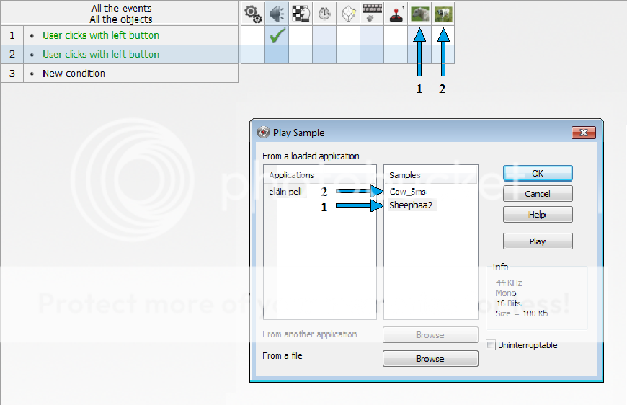The height and width of the screenshot is (405, 627).
Task: Select the Storyboard Controls chessboard icon
Action: click(300, 13)
